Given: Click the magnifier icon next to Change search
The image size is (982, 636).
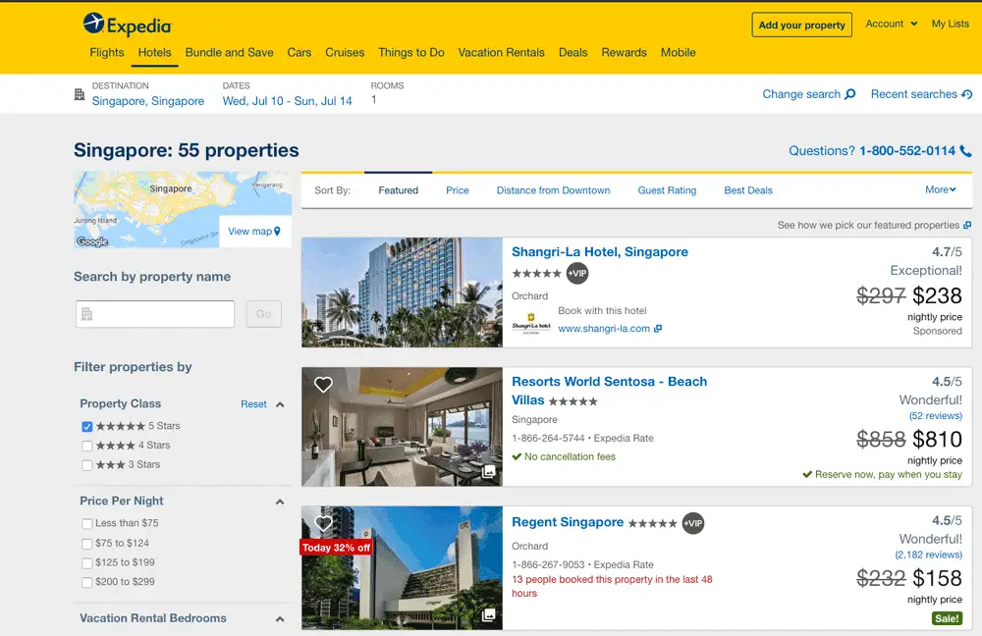Looking at the screenshot, I should (850, 93).
